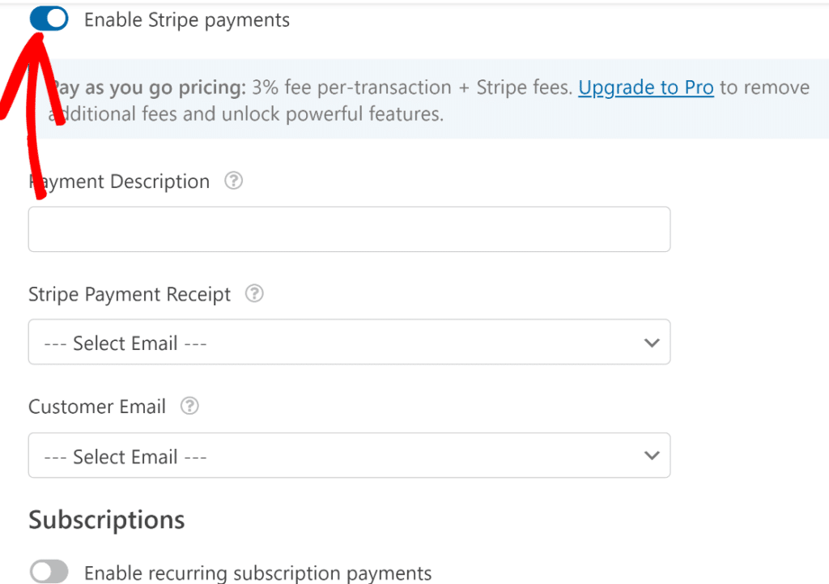Screen dimensions: 829x584
Task: Click the help circle beside Payment Description label
Action: (233, 181)
